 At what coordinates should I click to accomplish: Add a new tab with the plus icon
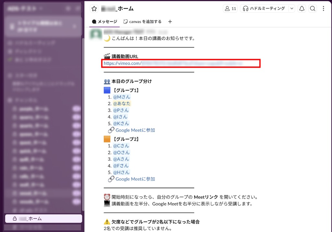coord(170,21)
